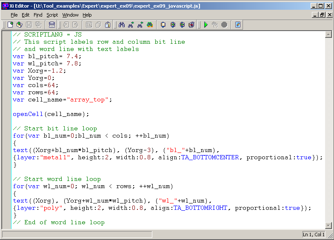Click the script options icon at toolbar end
This screenshot has height=240, width=334.
click(238, 25)
